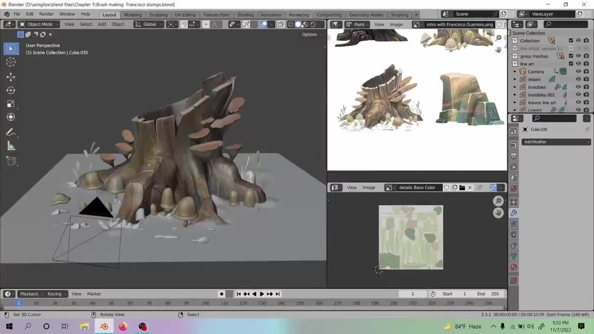This screenshot has width=594, height=334.
Task: Open the Scene properties tab
Action: tap(514, 178)
